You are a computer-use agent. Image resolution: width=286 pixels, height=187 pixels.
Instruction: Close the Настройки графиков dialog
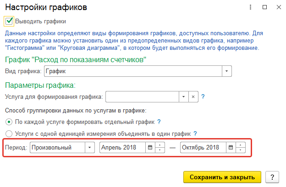[279, 7]
